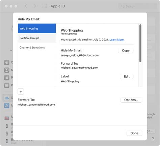This screenshot has height=146, width=160.
Task: Copy the Hide My Email address
Action: point(126,50)
